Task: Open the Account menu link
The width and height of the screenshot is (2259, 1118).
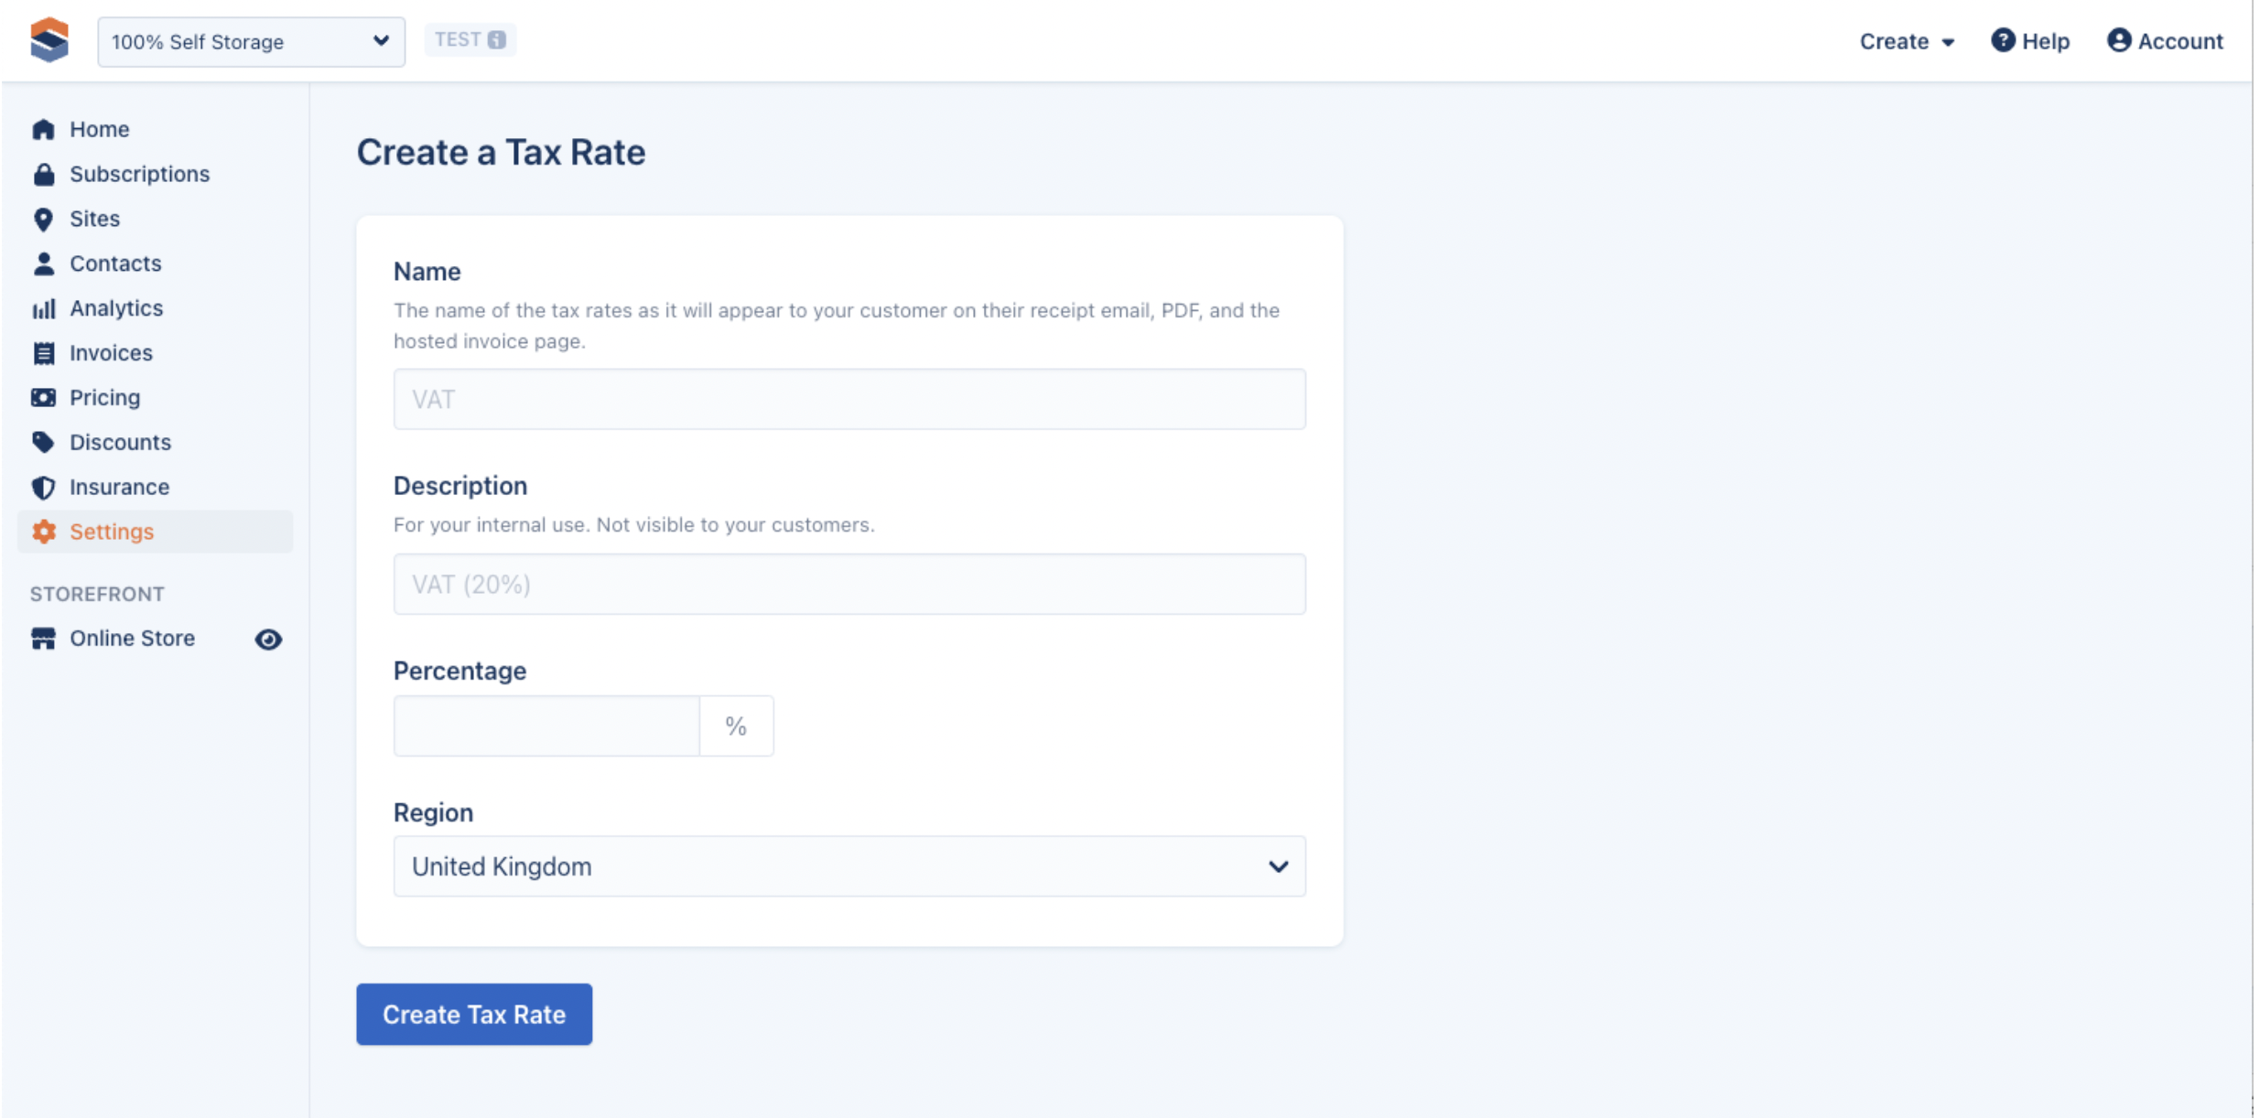Action: tap(2165, 41)
